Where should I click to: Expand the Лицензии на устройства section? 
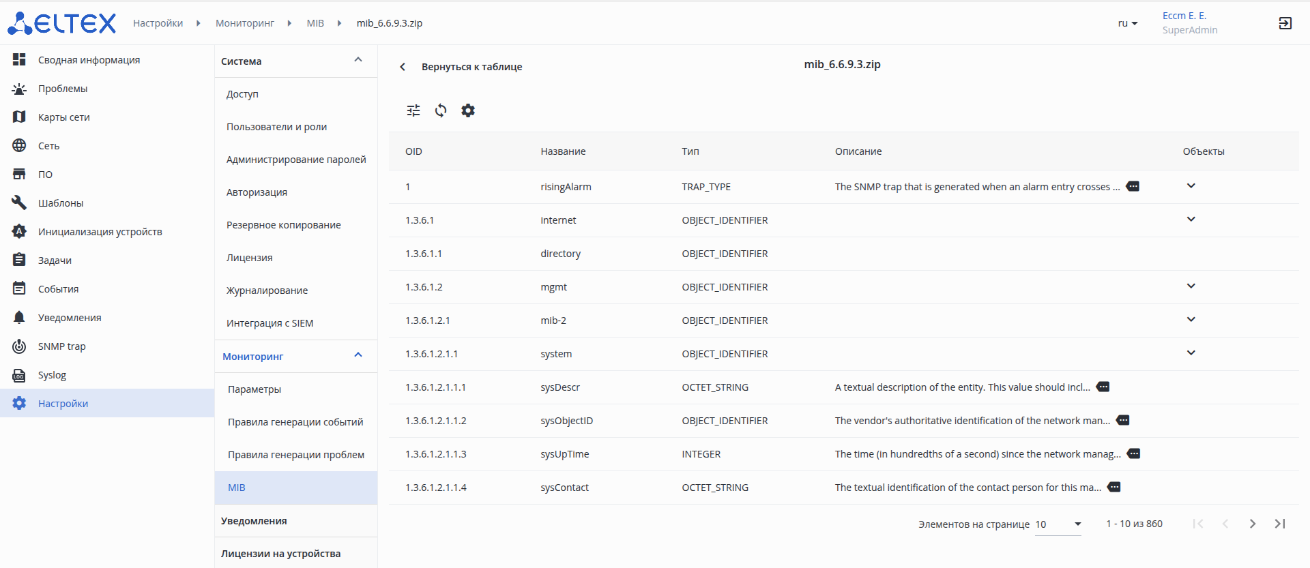point(280,554)
